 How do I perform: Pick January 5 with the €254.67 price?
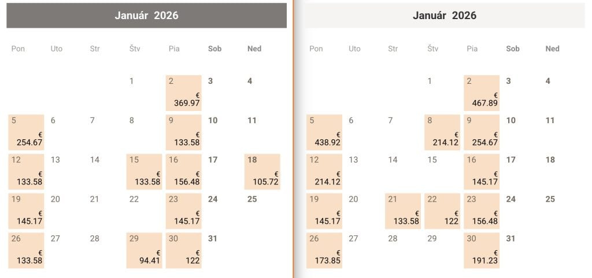(x=26, y=132)
